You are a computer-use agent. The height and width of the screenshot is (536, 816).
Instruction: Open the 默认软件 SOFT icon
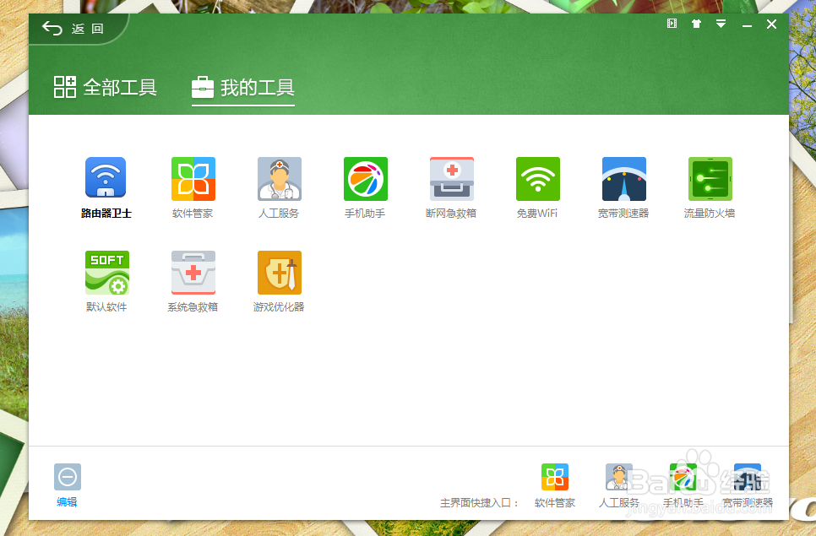tap(107, 273)
